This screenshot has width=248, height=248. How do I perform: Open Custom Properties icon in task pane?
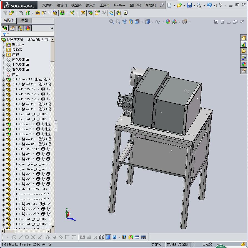point(244,71)
